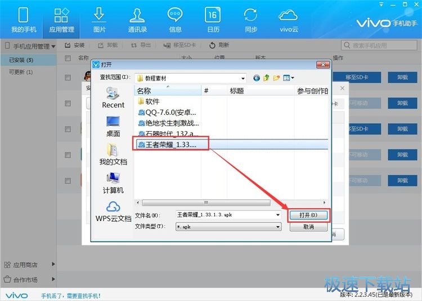Click the 文件名 input field
Viewport: 422px width, 301px height.
click(228, 215)
